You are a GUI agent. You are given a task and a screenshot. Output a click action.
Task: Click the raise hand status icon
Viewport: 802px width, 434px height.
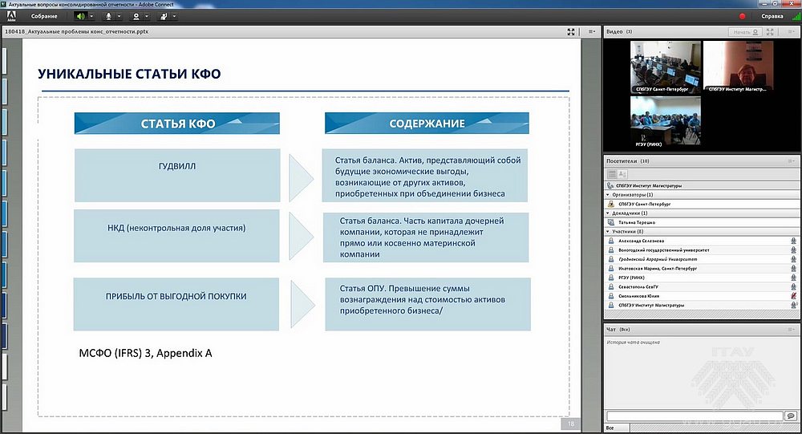click(x=164, y=16)
